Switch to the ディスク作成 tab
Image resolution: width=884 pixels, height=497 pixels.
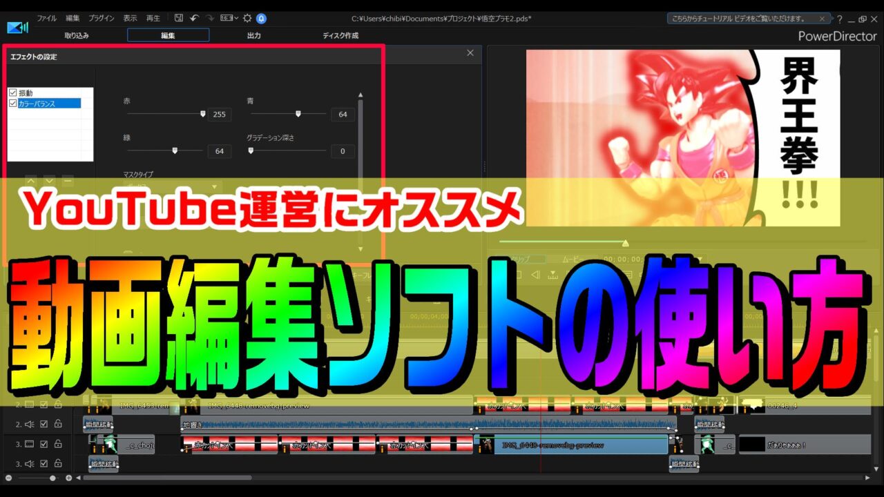340,35
